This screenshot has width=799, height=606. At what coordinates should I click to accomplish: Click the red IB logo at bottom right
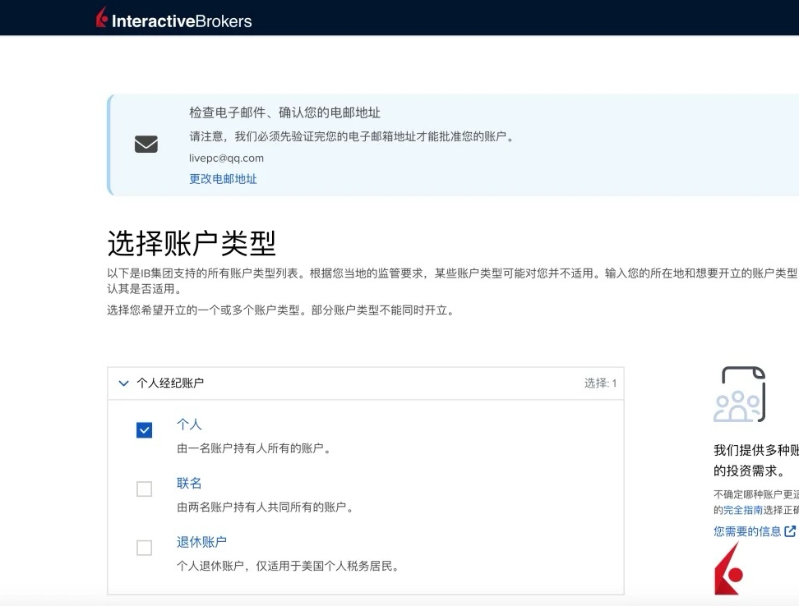point(728,571)
